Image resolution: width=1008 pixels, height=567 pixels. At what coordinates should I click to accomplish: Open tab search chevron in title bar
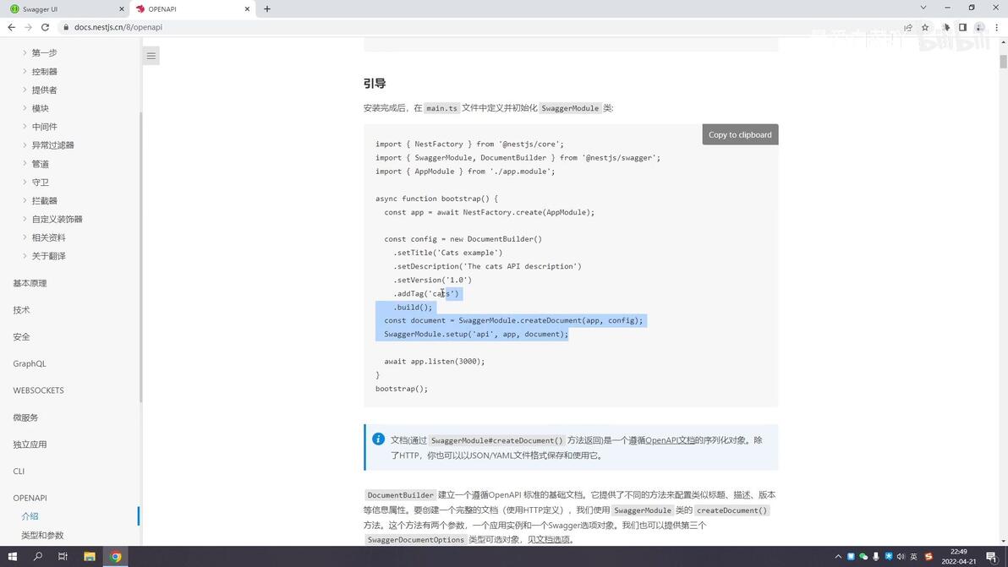pos(923,8)
